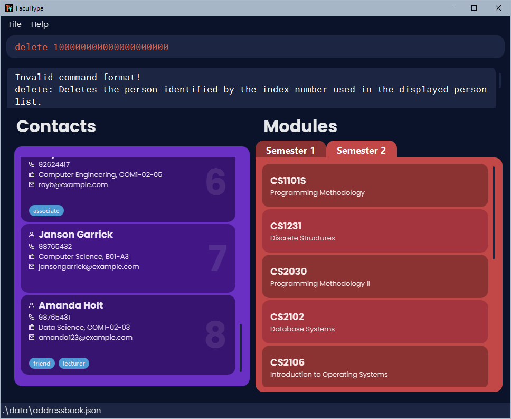Select the CS1101S Programming Methodology module card

[375, 185]
